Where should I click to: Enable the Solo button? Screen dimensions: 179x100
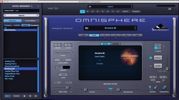pos(158,58)
